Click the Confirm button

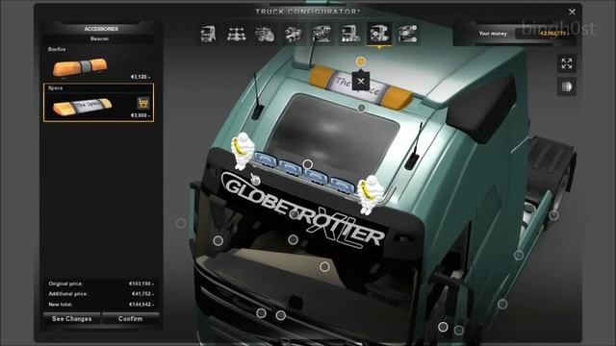(x=131, y=318)
